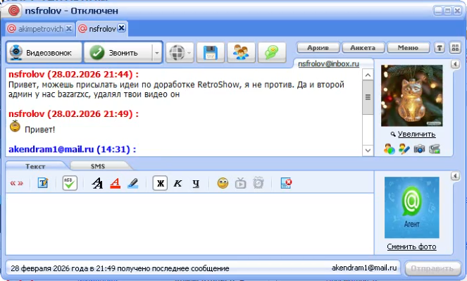This screenshot has height=281, width=467.
Task: Click the chat scrollbar up arrow
Action: [x=368, y=75]
